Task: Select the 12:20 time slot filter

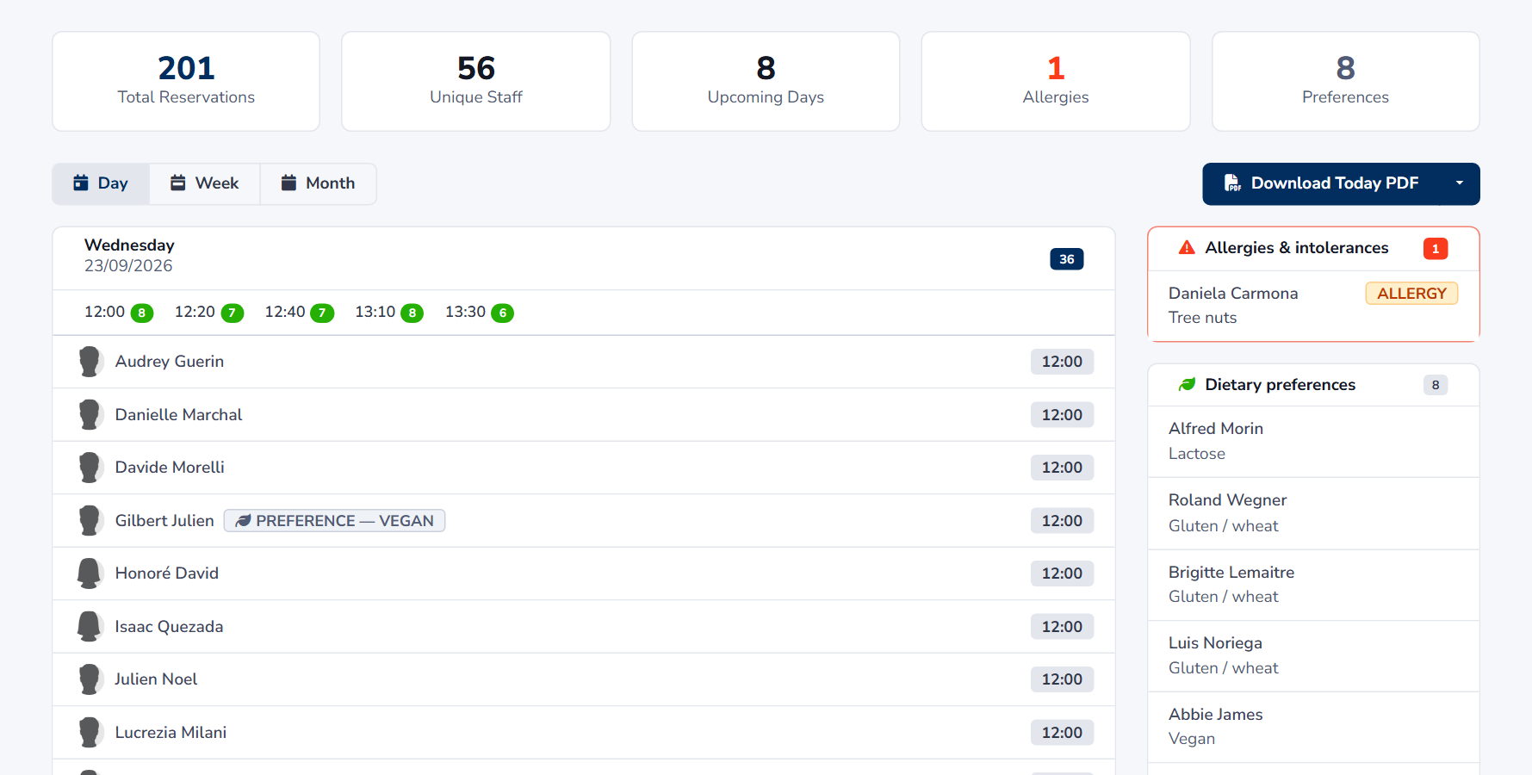Action: [x=209, y=312]
